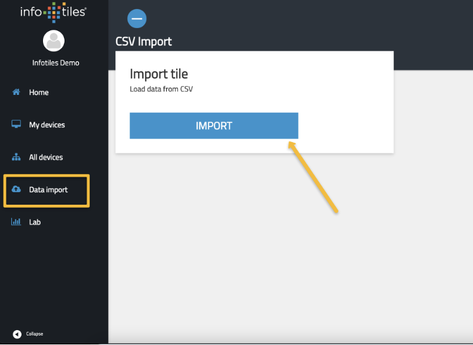This screenshot has width=473, height=345.
Task: Click the Infotiles Demo username
Action: (x=56, y=63)
